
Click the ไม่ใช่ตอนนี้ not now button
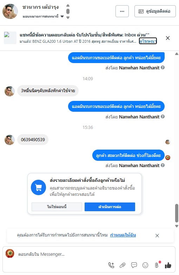tap(57, 207)
